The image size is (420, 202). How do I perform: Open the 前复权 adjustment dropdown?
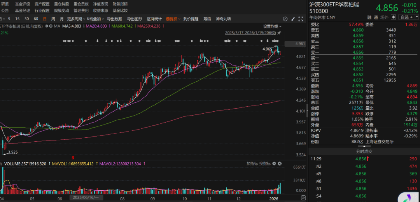pos(172,19)
